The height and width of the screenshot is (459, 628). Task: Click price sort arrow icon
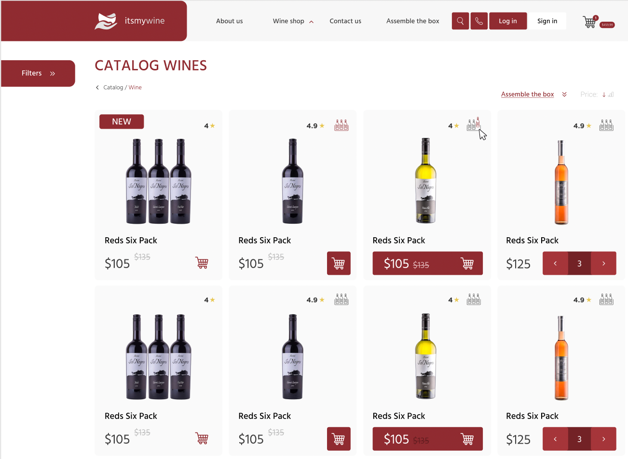[604, 94]
